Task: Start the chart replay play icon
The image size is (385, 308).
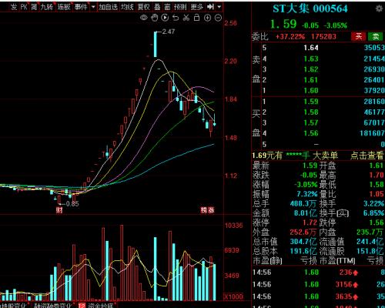Action: (x=165, y=18)
